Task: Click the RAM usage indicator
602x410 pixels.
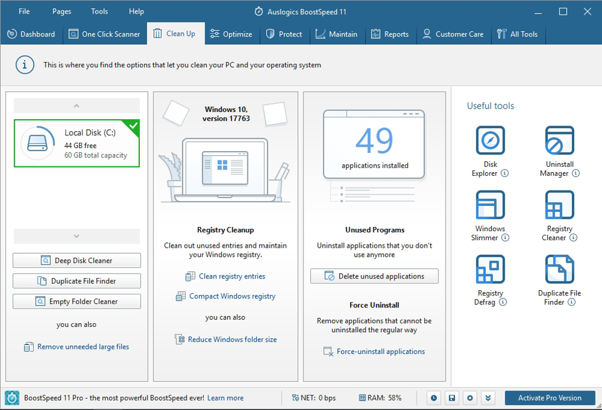Action: (x=380, y=398)
